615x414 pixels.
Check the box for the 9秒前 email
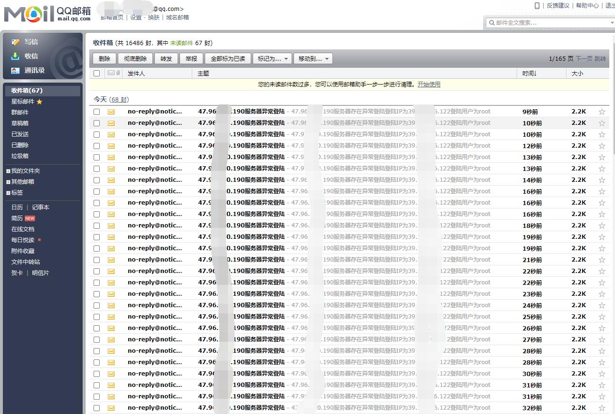[97, 112]
